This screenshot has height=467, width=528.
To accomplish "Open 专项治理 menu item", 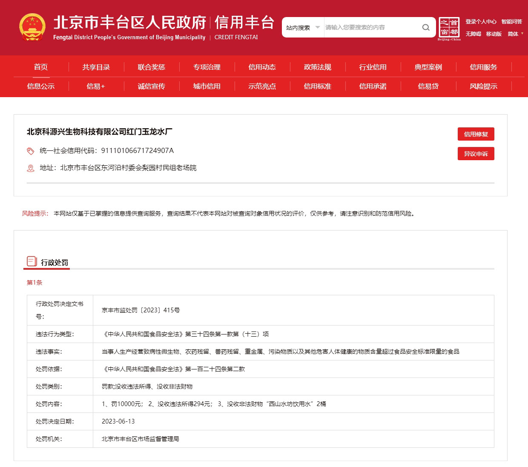I will 207,67.
